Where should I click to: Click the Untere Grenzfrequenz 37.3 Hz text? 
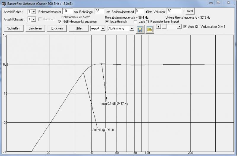(x=188, y=17)
